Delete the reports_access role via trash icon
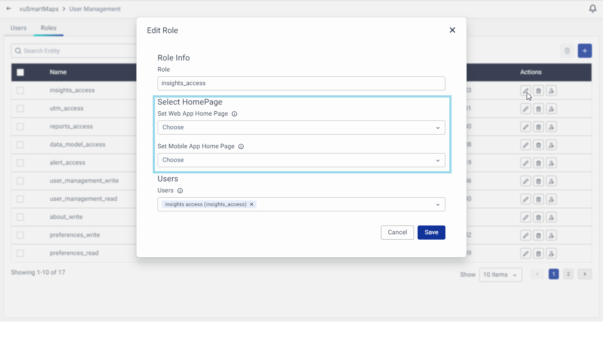 [538, 127]
